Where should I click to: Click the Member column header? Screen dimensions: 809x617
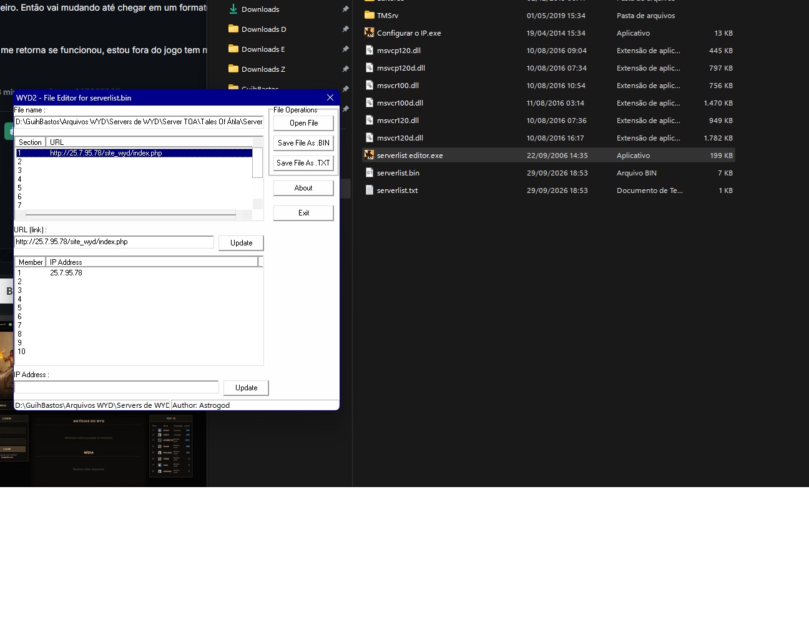(x=31, y=262)
